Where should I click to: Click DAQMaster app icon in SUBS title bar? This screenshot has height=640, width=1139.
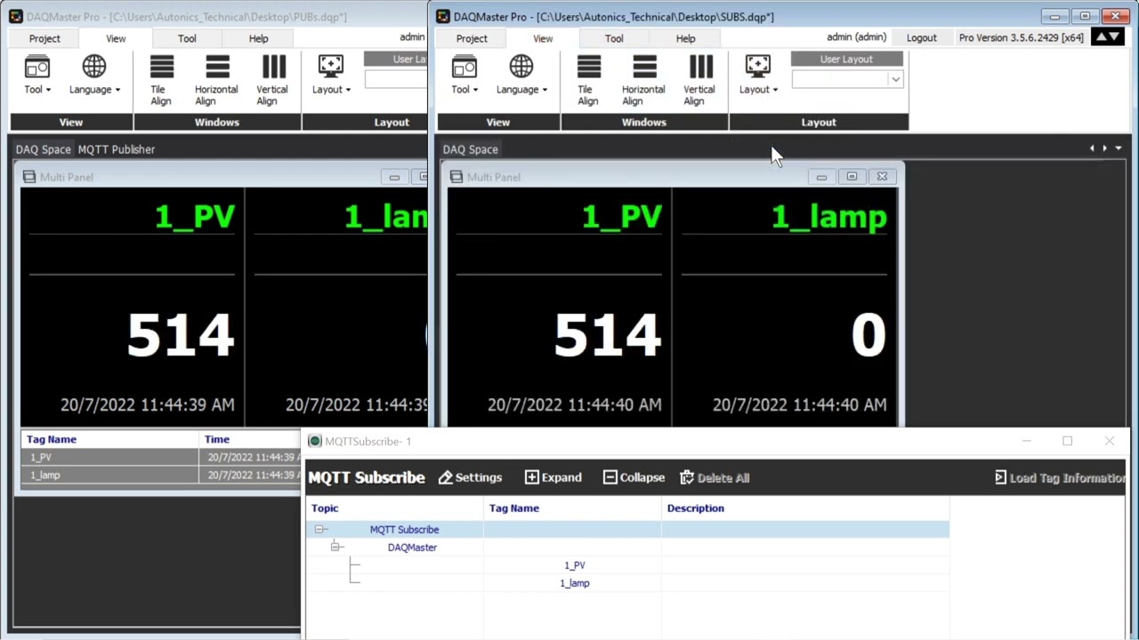coord(443,16)
